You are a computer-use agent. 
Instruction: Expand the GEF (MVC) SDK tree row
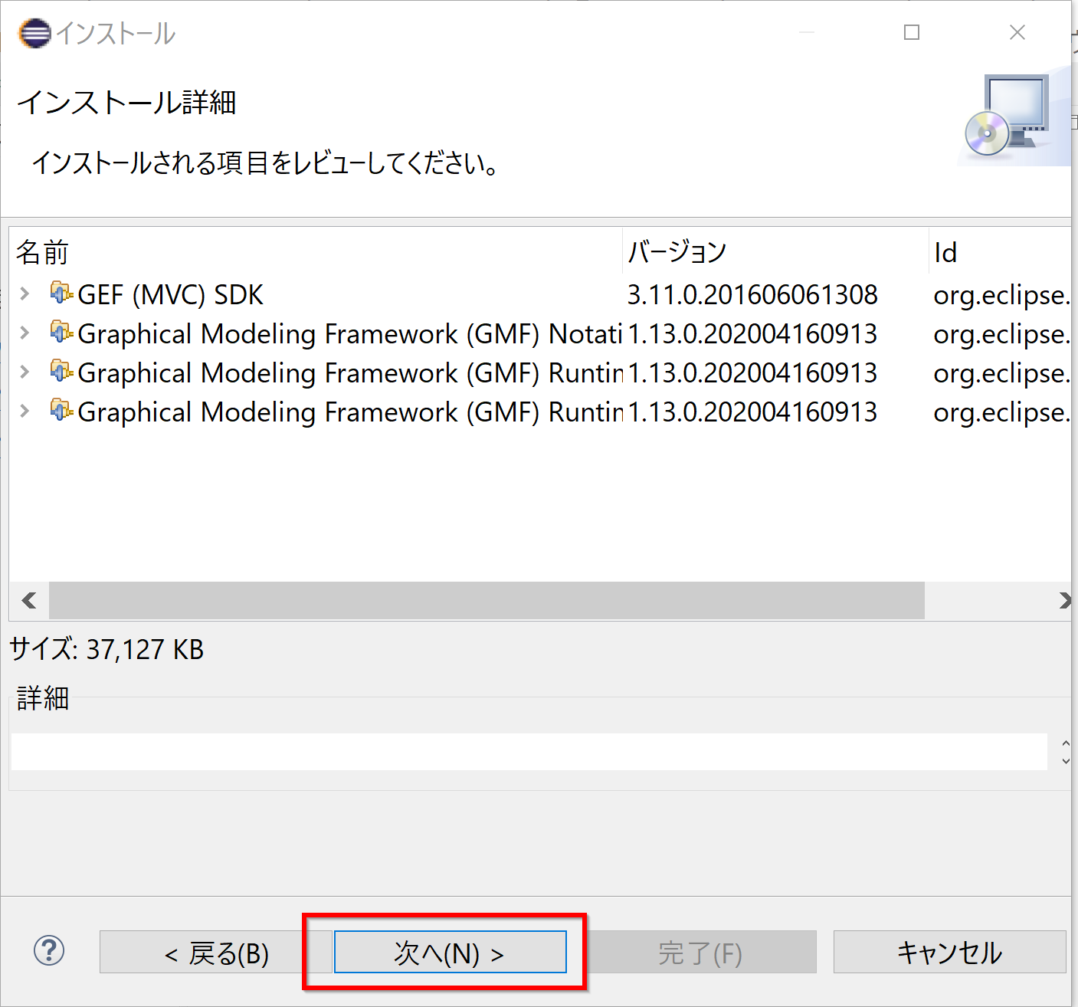tap(25, 294)
